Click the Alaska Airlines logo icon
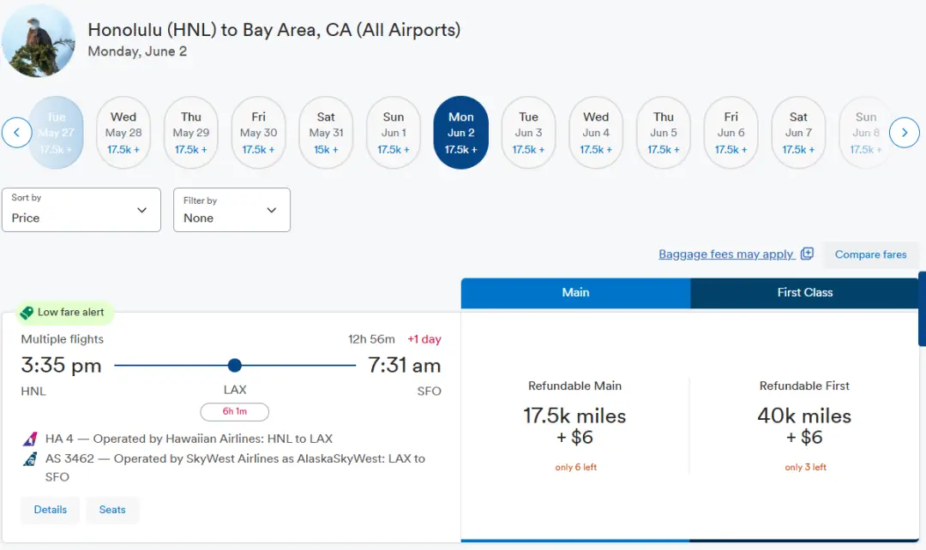This screenshot has height=550, width=926. pos(30,459)
